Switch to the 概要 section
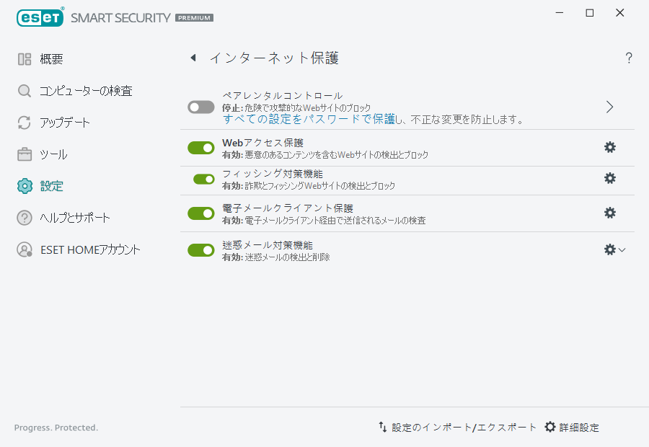The image size is (649, 447). (x=24, y=59)
